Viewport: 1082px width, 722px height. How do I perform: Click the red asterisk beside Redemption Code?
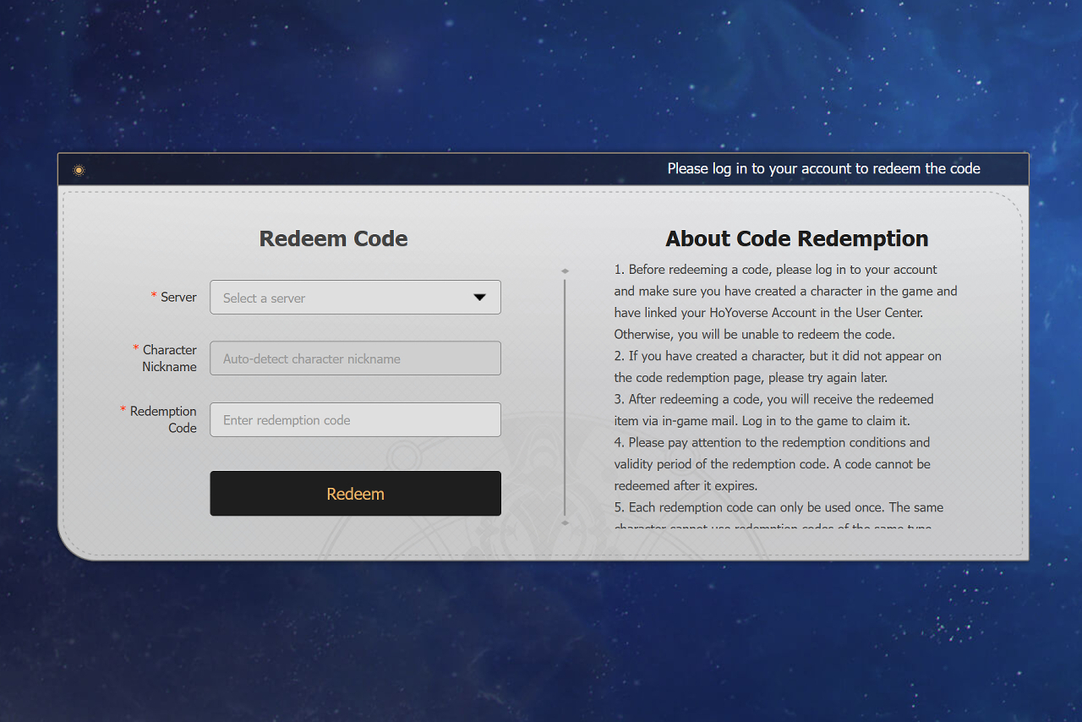coord(123,410)
